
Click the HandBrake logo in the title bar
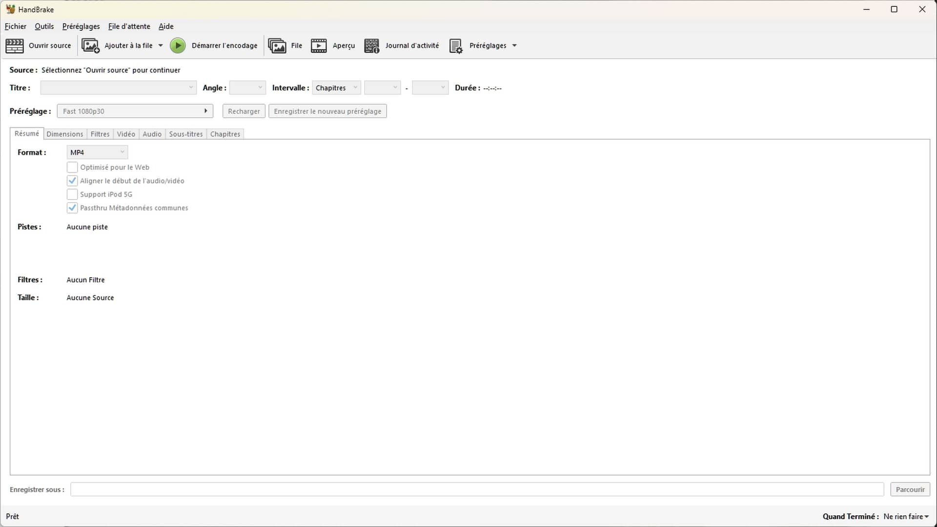[x=10, y=9]
